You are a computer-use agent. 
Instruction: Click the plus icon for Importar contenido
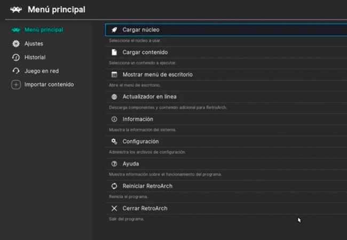[x=16, y=85]
